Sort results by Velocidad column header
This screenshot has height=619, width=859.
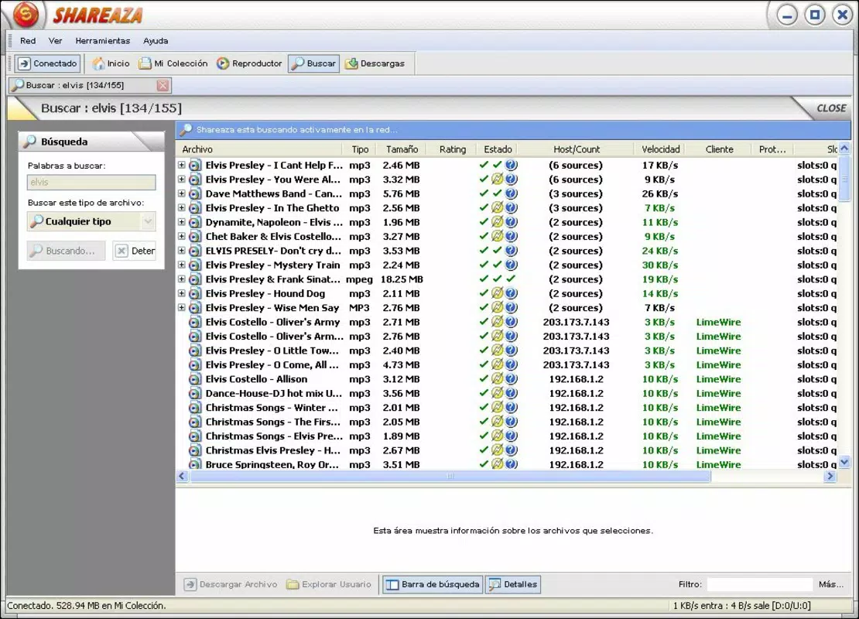660,149
